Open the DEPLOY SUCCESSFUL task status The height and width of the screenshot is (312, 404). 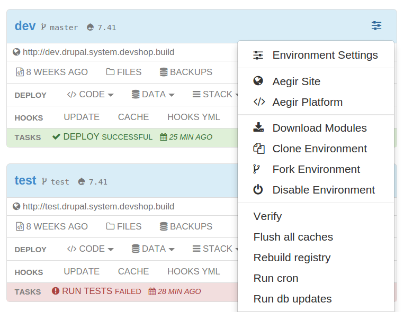pyautogui.click(x=102, y=136)
